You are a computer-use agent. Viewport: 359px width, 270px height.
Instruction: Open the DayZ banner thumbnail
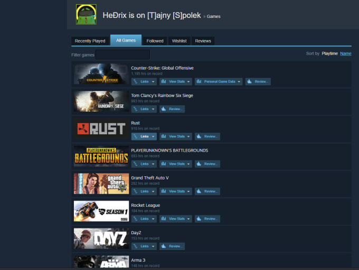point(101,238)
